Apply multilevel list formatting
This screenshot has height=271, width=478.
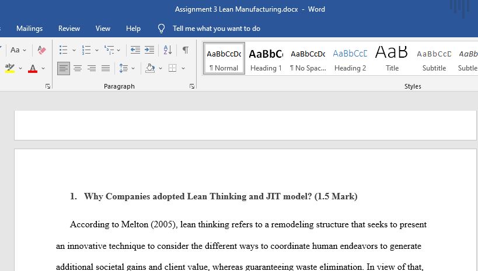(x=109, y=50)
